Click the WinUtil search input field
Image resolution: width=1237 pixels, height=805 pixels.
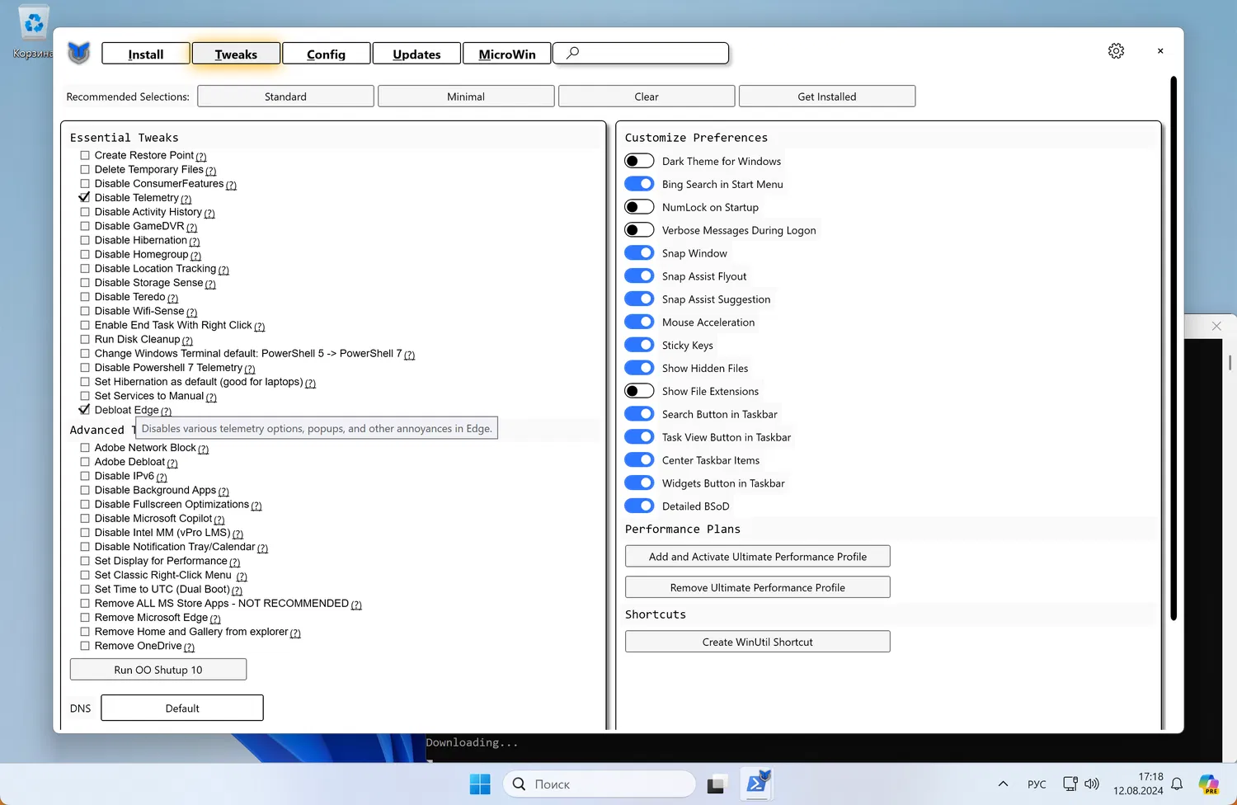click(641, 53)
